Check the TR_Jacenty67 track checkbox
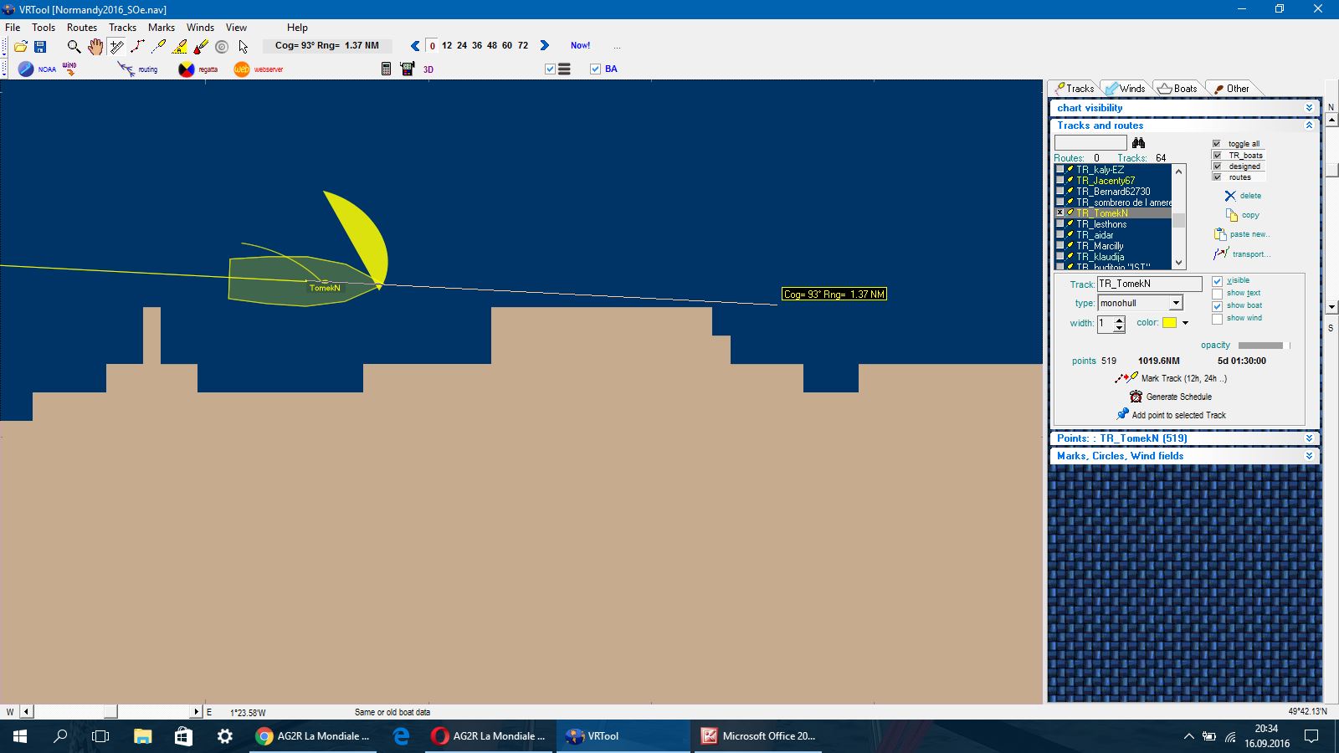Image resolution: width=1339 pixels, height=753 pixels. pos(1059,181)
